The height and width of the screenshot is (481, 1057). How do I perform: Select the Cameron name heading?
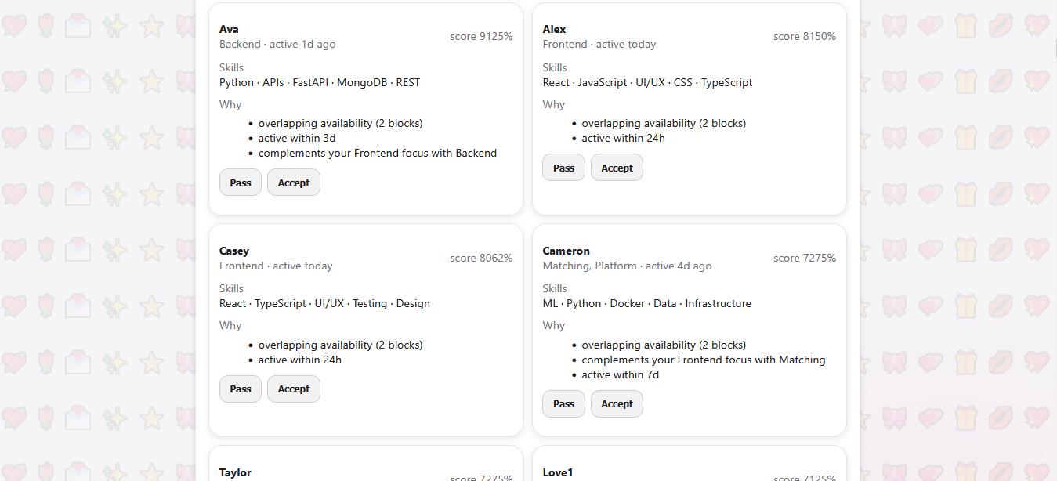point(566,251)
